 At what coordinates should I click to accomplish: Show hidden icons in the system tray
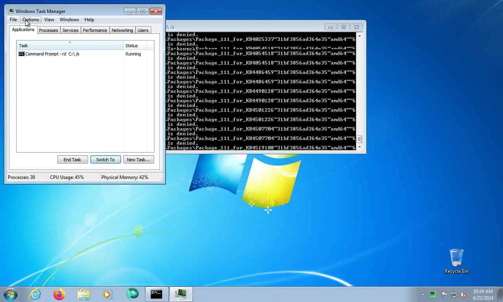[423, 295]
